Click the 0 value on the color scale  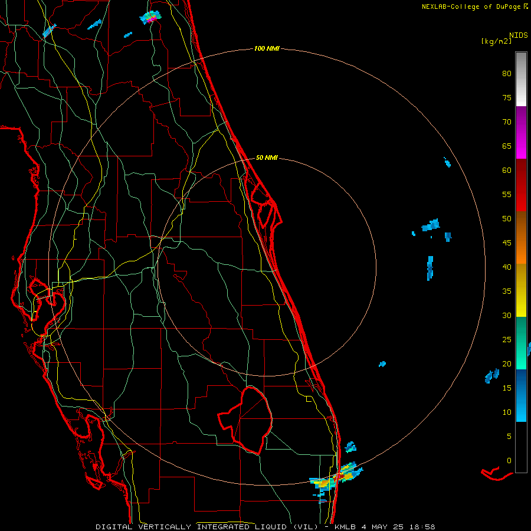pyautogui.click(x=509, y=461)
